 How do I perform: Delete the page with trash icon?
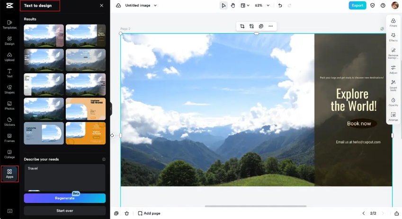(x=126, y=213)
